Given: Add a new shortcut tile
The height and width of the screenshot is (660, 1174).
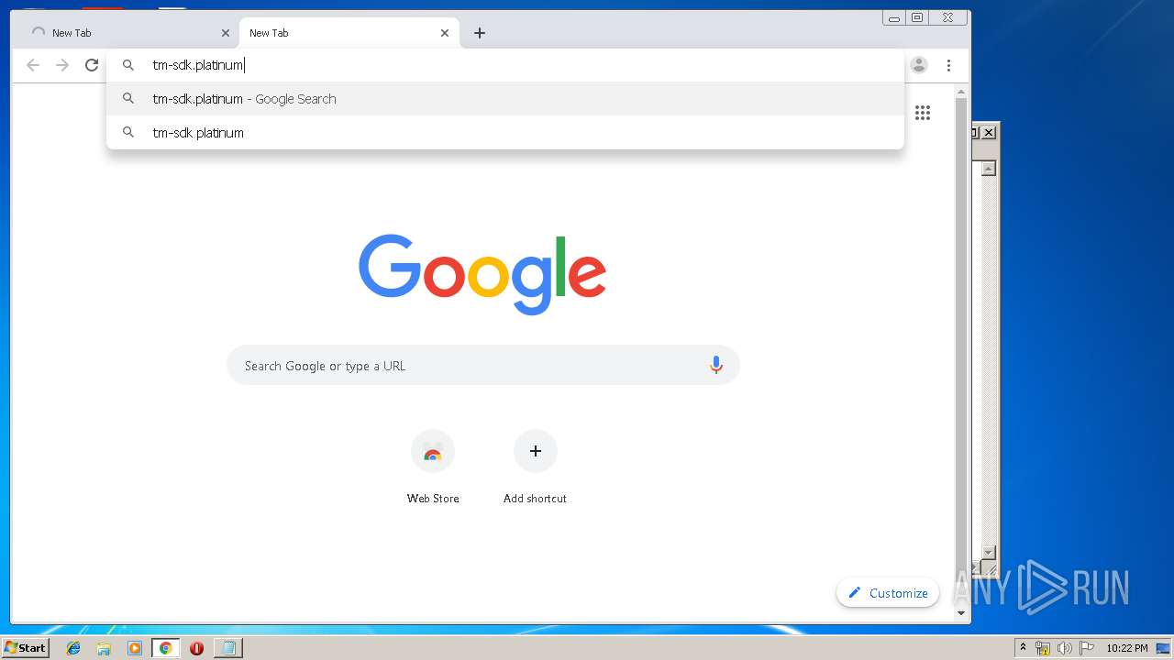Looking at the screenshot, I should coord(535,467).
